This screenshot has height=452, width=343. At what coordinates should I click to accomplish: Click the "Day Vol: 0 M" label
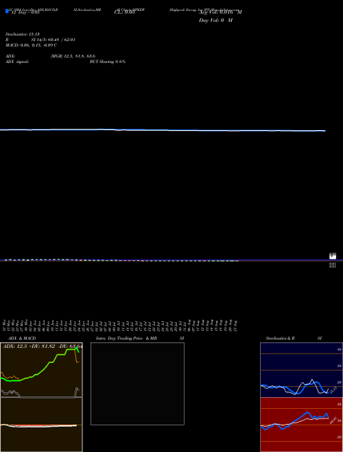[215, 21]
